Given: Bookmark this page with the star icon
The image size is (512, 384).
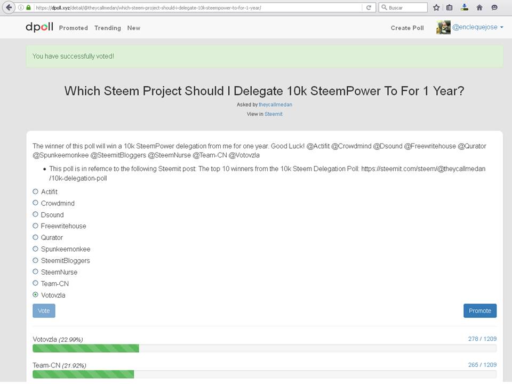Looking at the screenshot, I should (436, 7).
